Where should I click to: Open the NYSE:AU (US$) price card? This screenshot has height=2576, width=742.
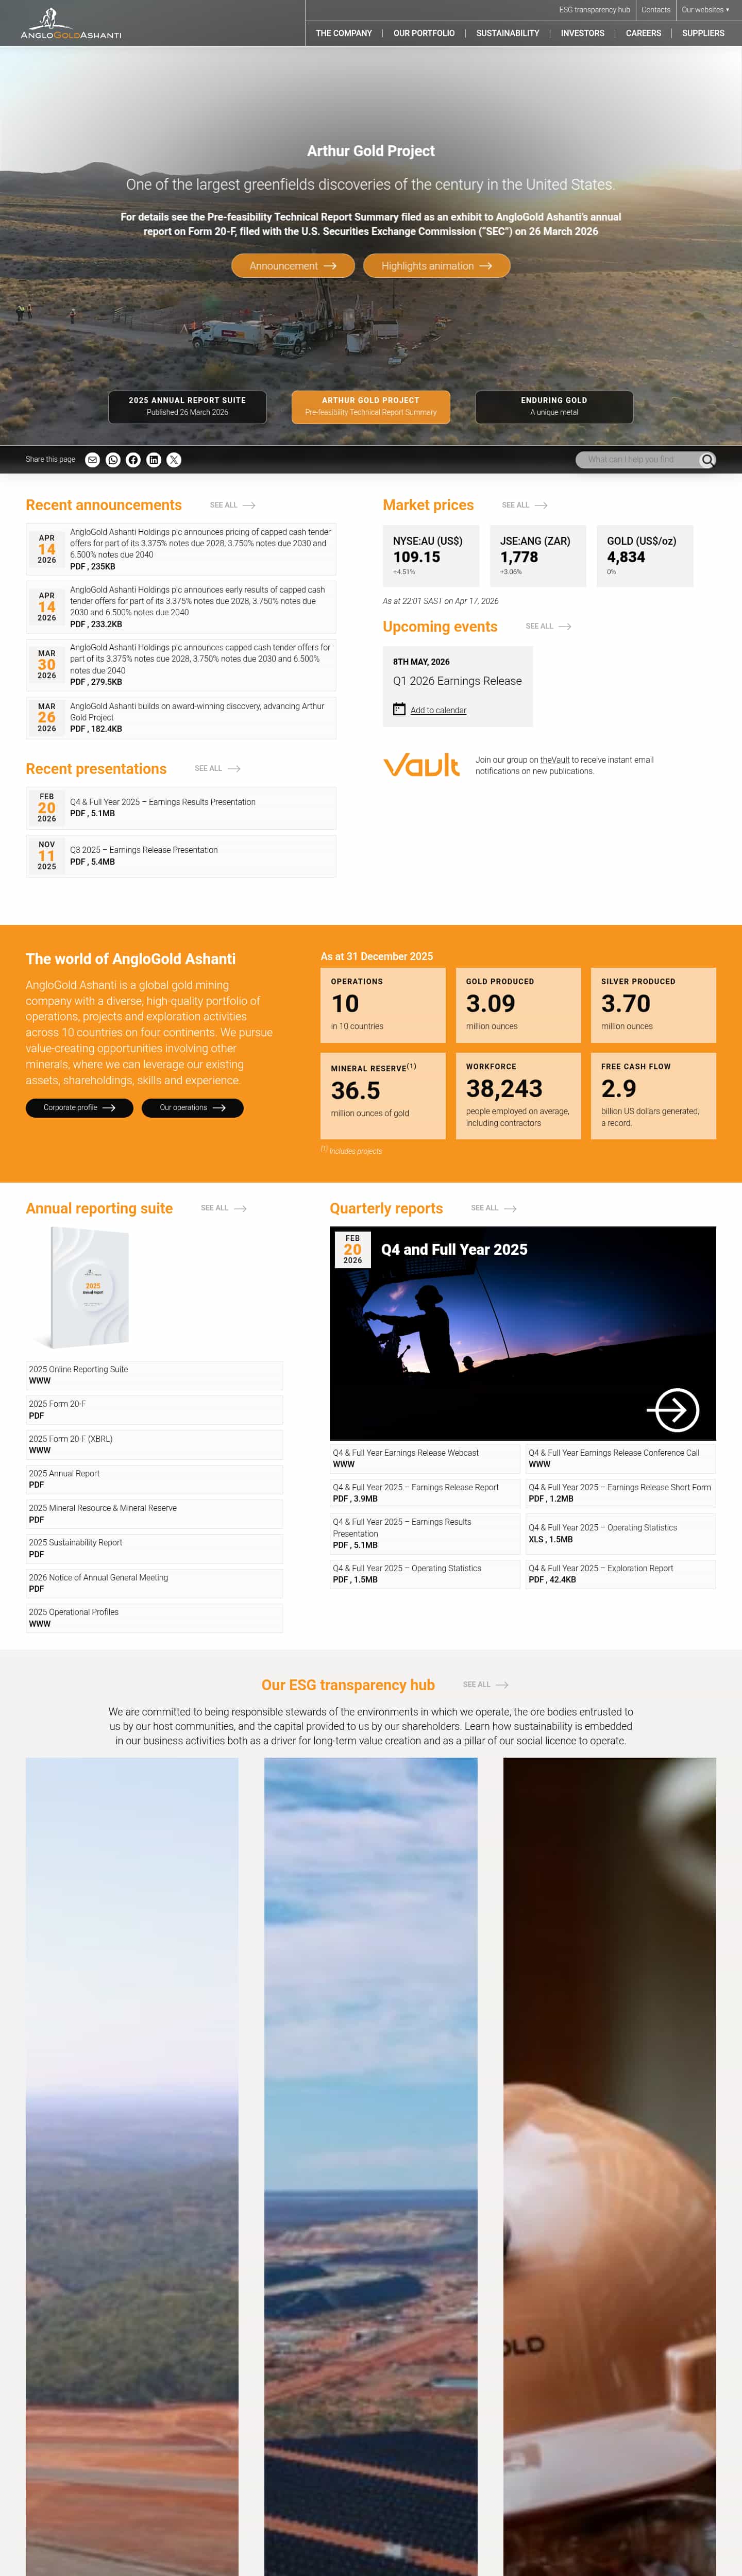click(x=431, y=556)
